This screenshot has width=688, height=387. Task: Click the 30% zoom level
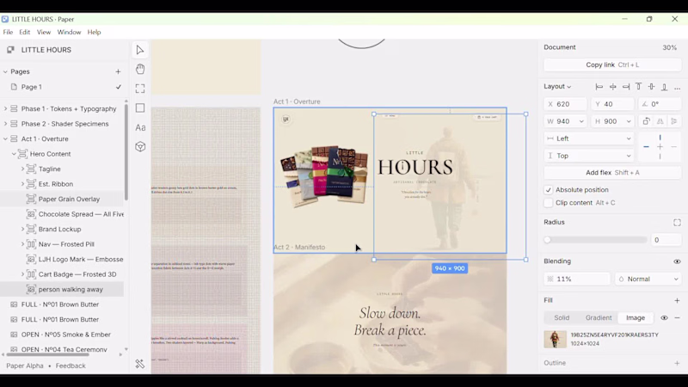point(670,47)
